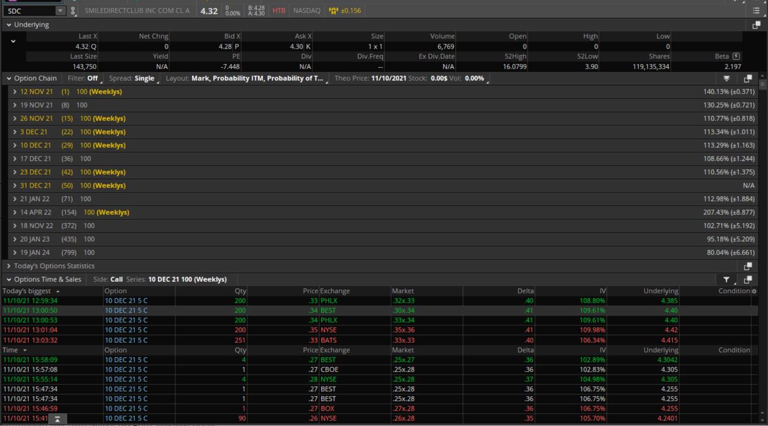Open the Condition column gear settings
The height and width of the screenshot is (426, 768).
[753, 291]
